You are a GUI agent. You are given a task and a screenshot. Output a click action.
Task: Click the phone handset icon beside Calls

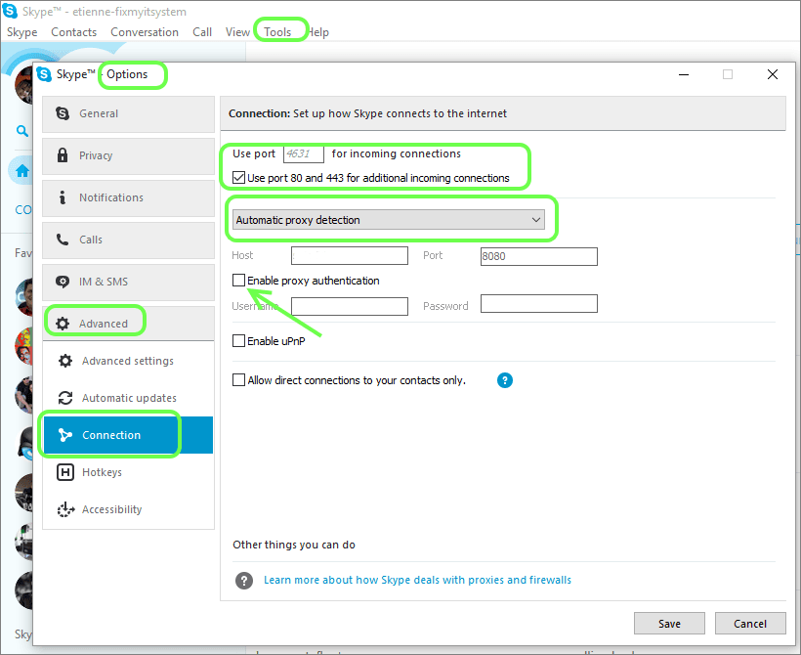tap(63, 240)
